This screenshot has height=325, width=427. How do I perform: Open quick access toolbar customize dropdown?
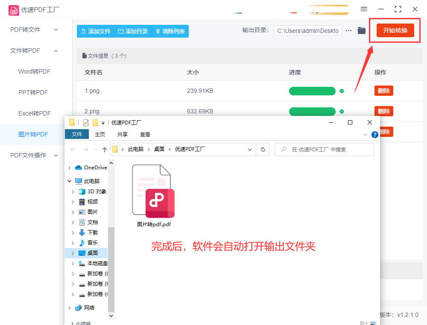click(103, 123)
